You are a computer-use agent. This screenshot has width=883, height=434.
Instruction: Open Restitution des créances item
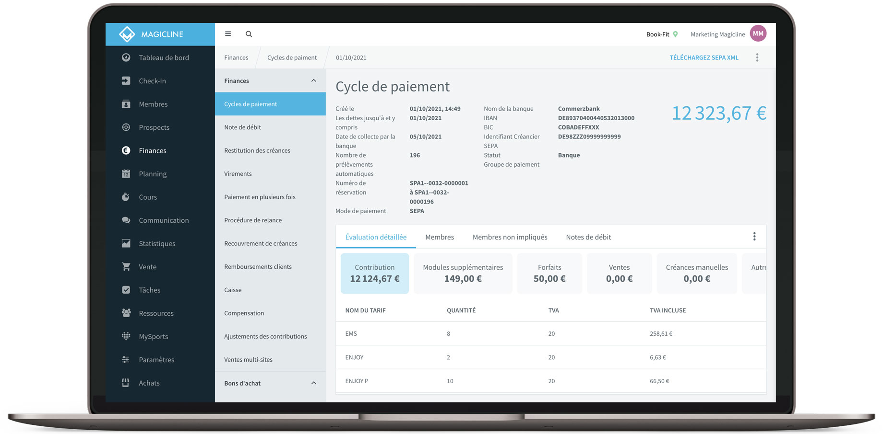[270, 150]
